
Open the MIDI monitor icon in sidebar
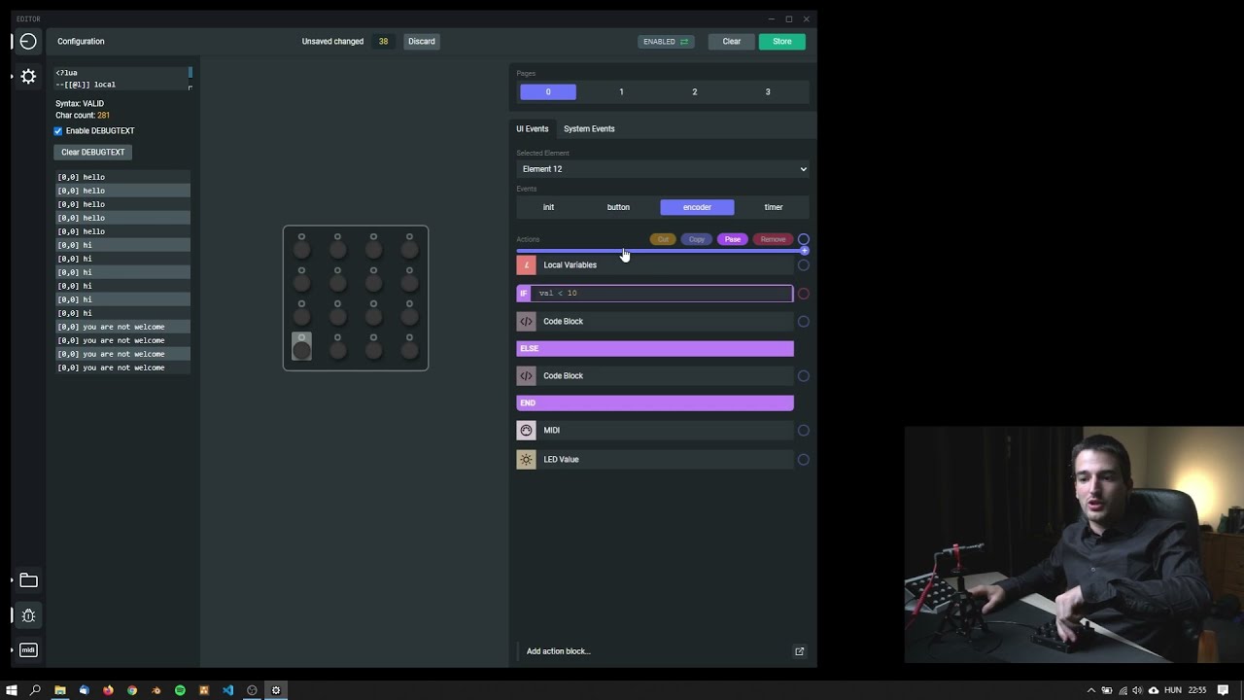coord(28,649)
